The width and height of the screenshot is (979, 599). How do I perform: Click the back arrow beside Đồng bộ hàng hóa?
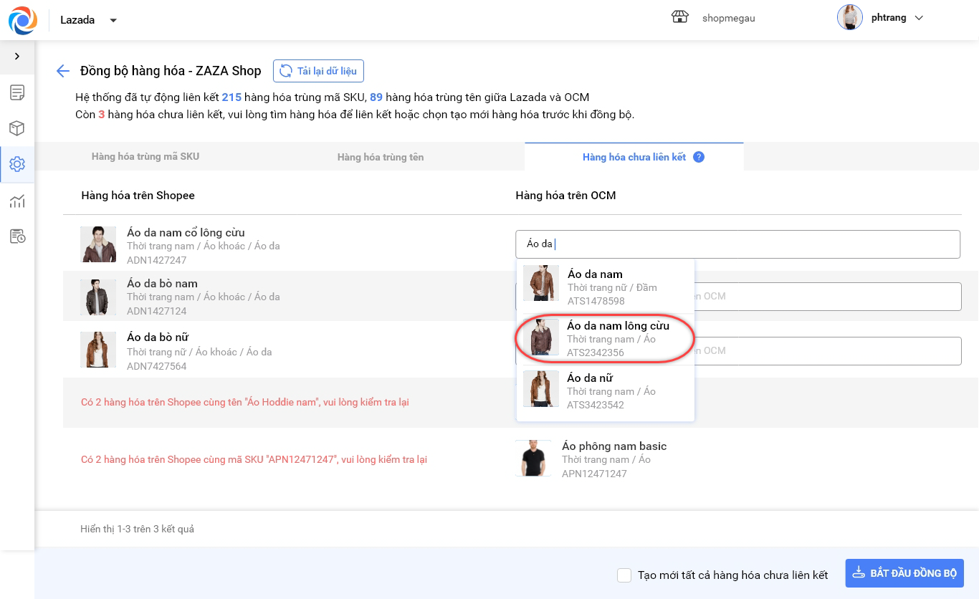(x=63, y=71)
